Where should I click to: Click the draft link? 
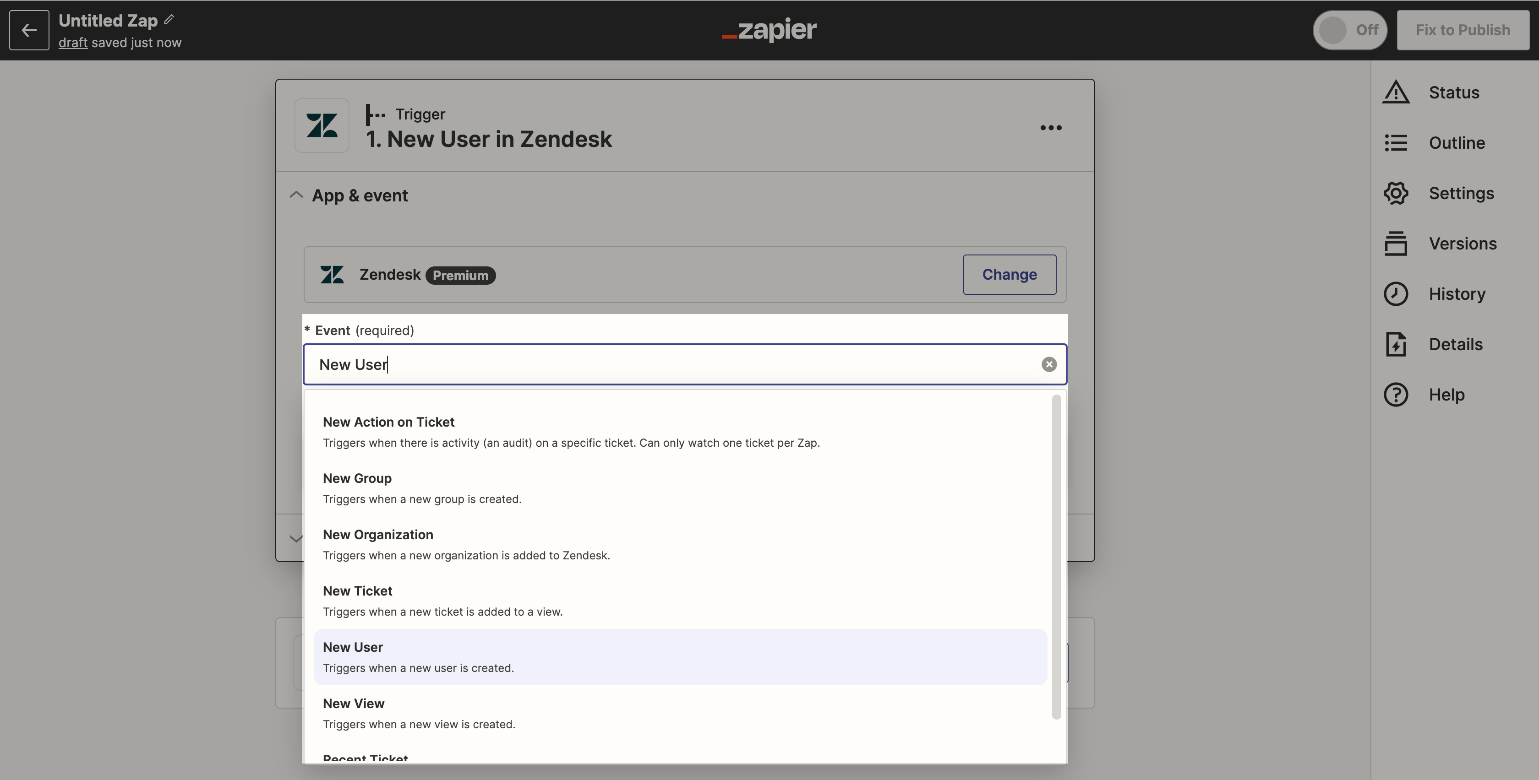coord(73,43)
